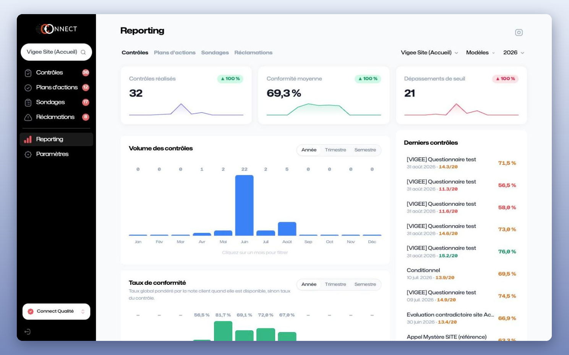Expand the 2026 year dropdown
This screenshot has height=355, width=569.
point(514,53)
